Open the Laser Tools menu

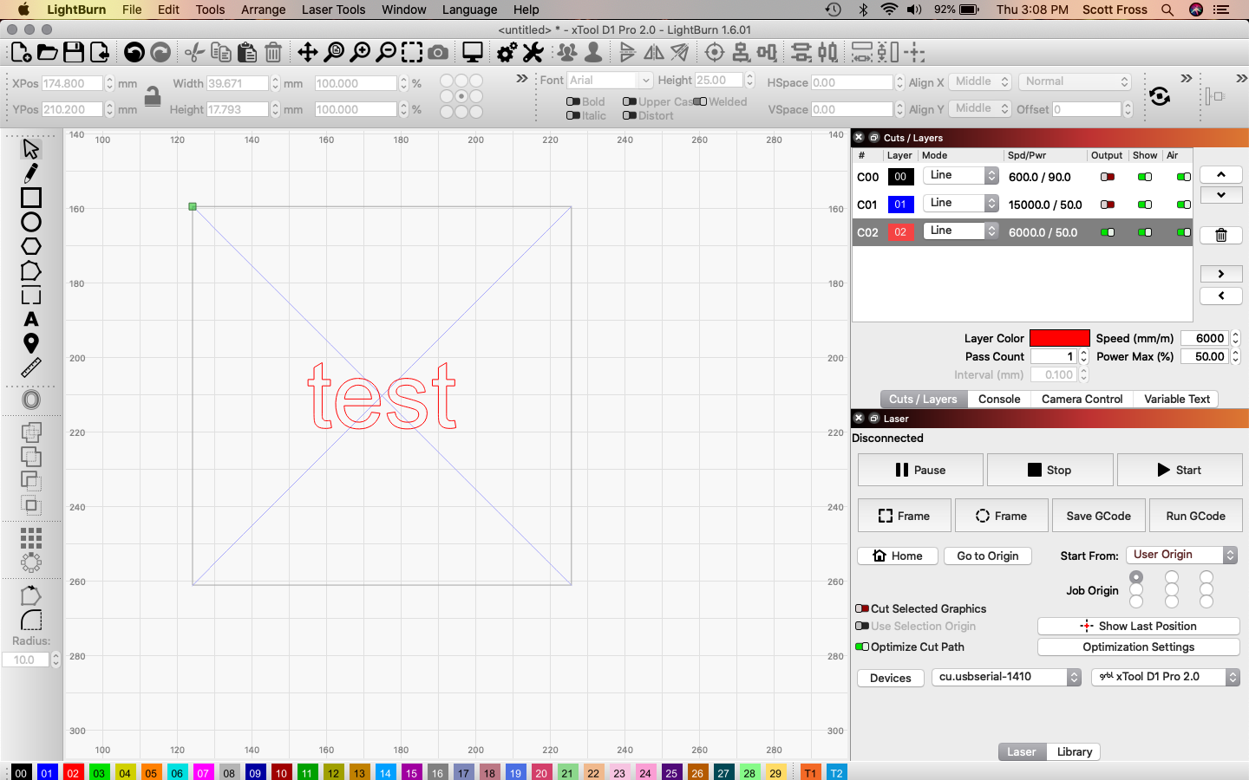pyautogui.click(x=334, y=10)
